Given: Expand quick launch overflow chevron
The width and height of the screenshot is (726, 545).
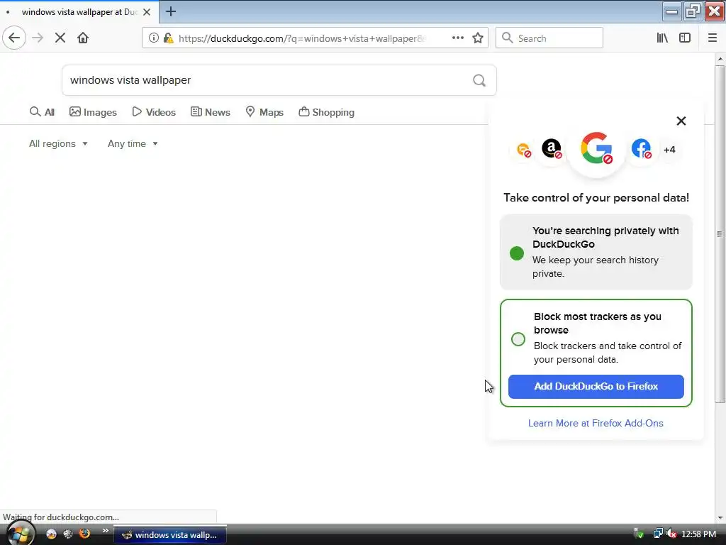Looking at the screenshot, I should (106, 530).
